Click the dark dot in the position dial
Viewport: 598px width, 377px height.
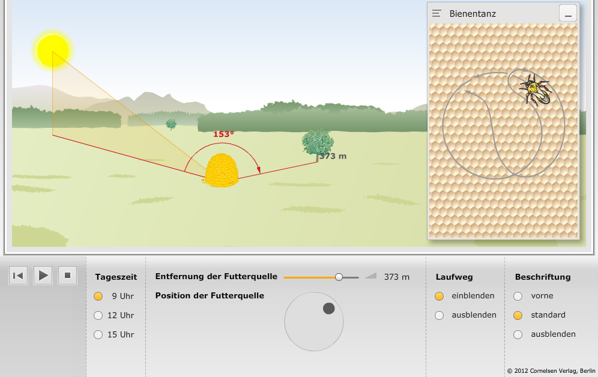(x=328, y=308)
